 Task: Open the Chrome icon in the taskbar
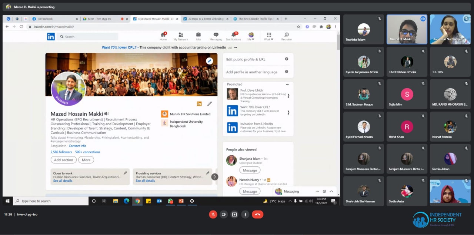[x=137, y=201]
